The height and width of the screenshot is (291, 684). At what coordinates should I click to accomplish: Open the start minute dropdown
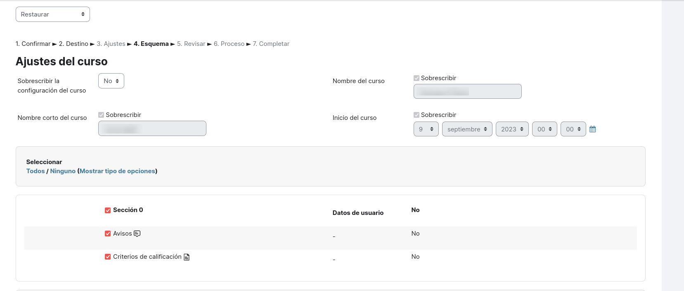click(x=573, y=129)
